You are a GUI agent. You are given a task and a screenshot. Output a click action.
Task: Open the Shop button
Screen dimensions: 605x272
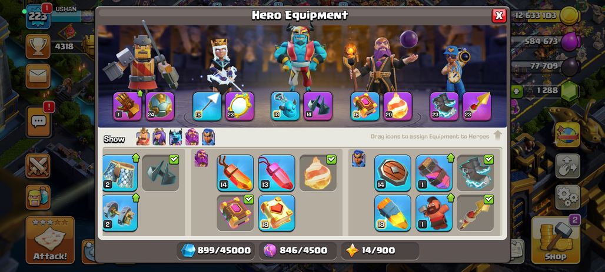[555, 240]
